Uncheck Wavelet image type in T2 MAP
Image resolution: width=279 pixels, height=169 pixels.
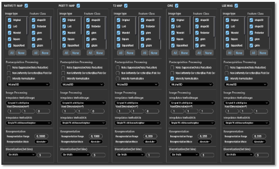119,33
